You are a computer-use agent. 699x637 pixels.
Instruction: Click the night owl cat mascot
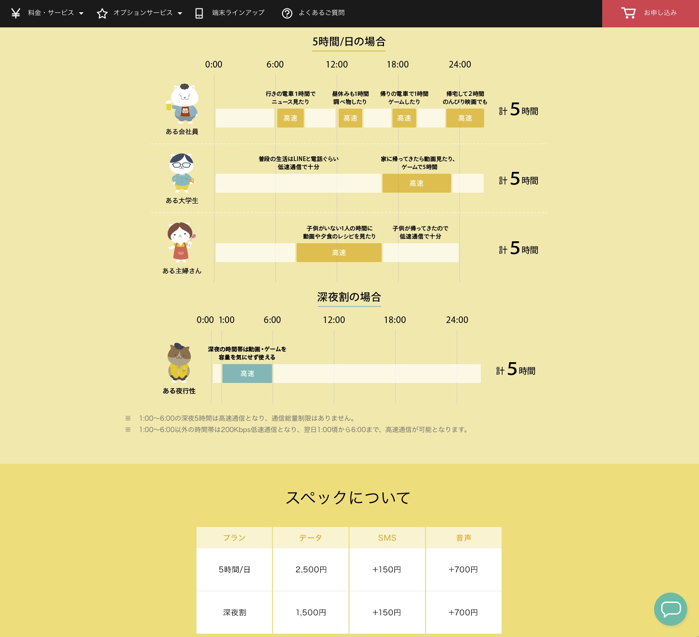coord(179,362)
